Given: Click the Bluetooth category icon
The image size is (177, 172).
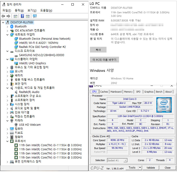Looking at the screenshot, I should pos(12,26).
